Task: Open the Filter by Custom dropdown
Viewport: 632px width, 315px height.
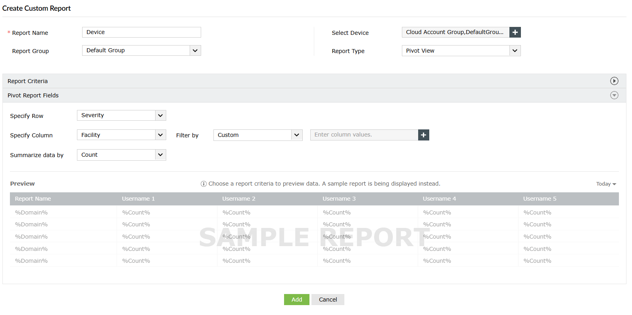Action: 258,135
